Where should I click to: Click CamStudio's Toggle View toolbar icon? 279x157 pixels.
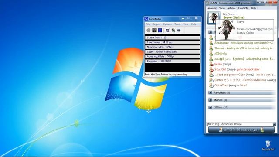pyautogui.click(x=167, y=31)
